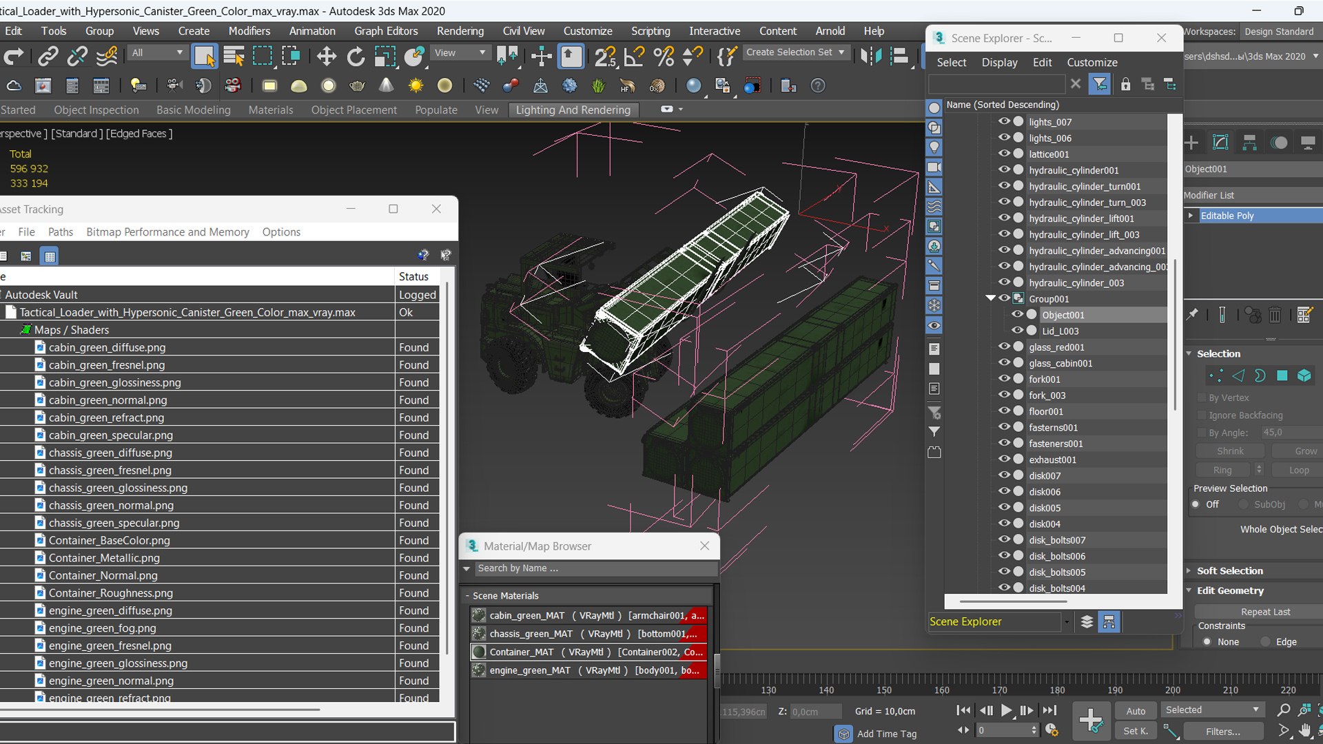The image size is (1323, 744).
Task: Click the Angle Snap toggle icon
Action: coord(634,56)
